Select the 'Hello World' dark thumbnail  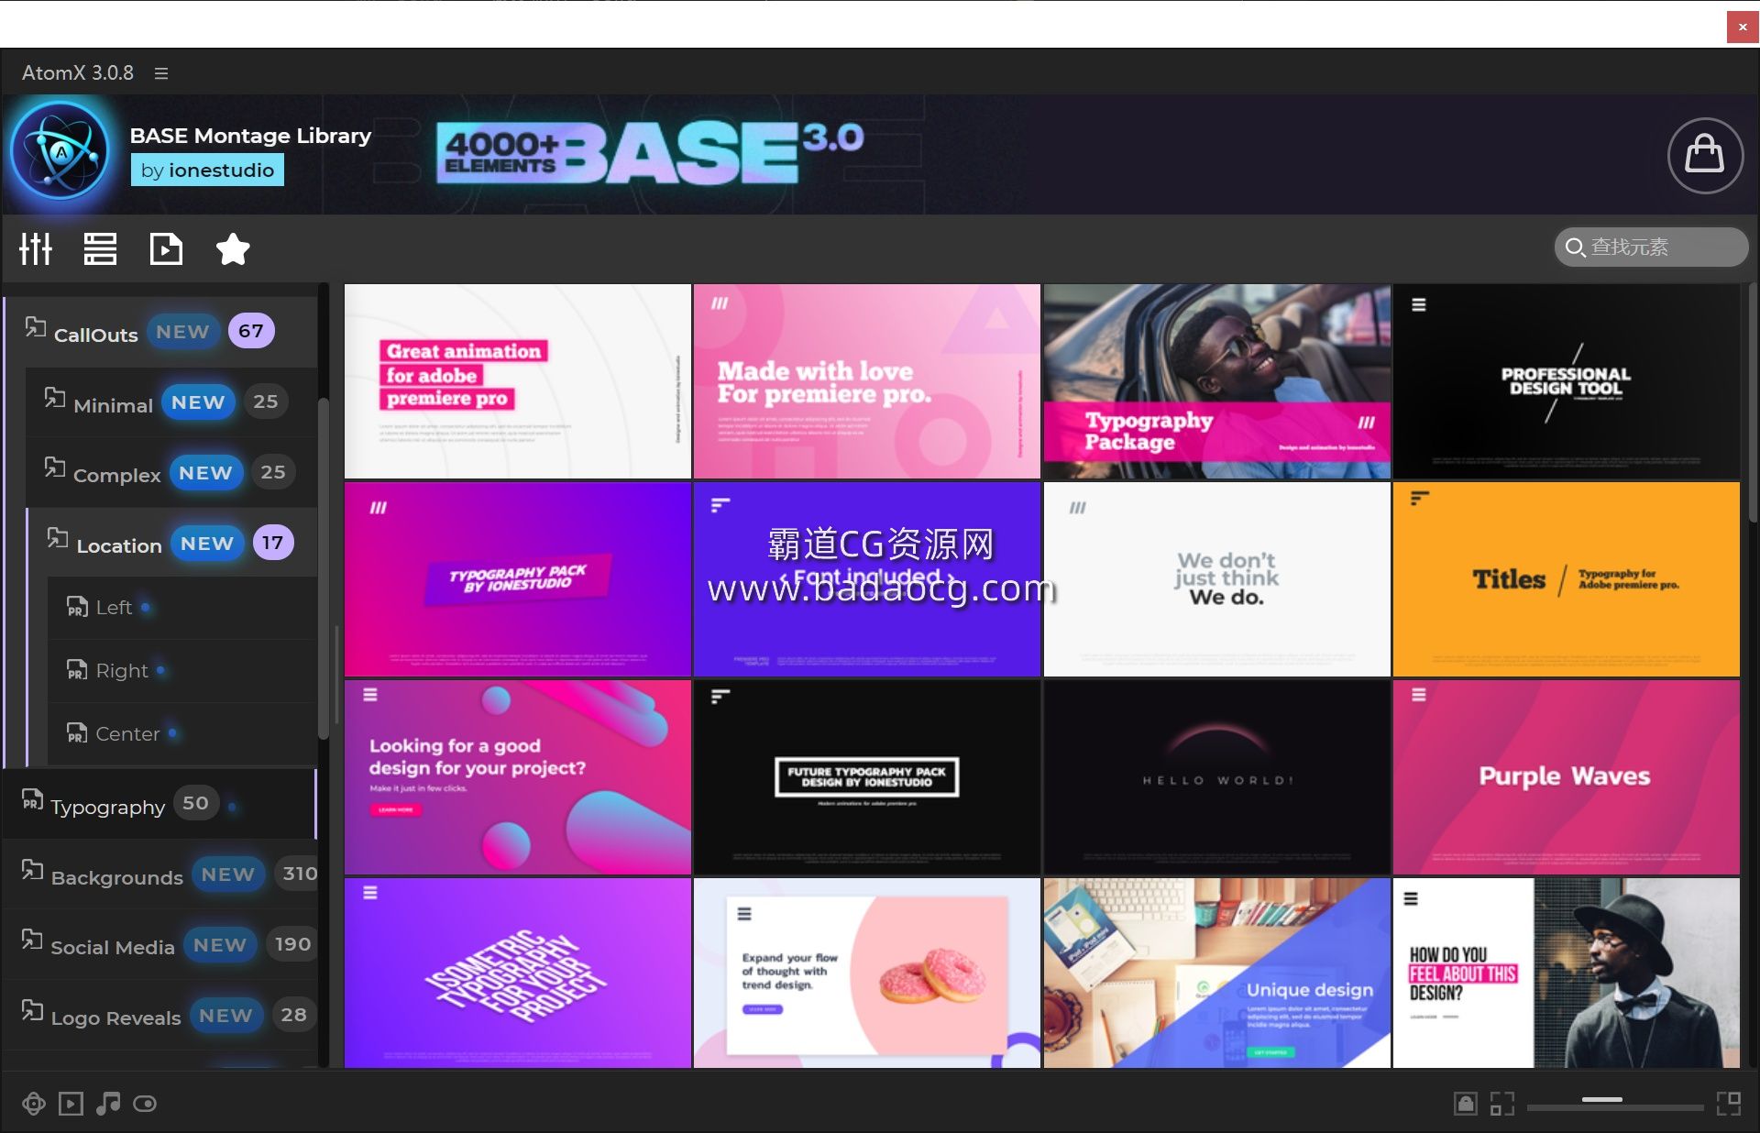pyautogui.click(x=1217, y=777)
